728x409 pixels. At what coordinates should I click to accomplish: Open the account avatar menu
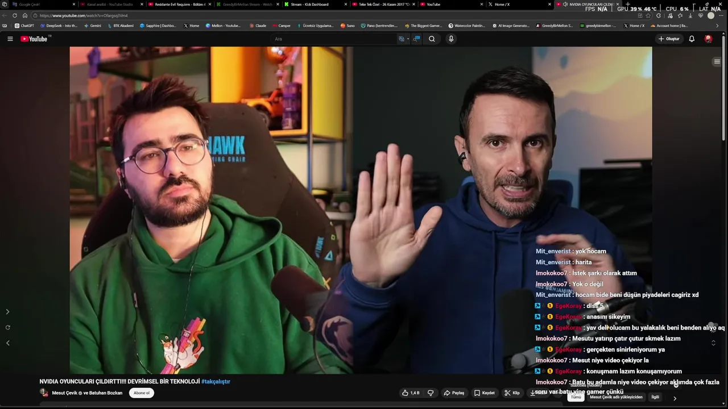(708, 39)
